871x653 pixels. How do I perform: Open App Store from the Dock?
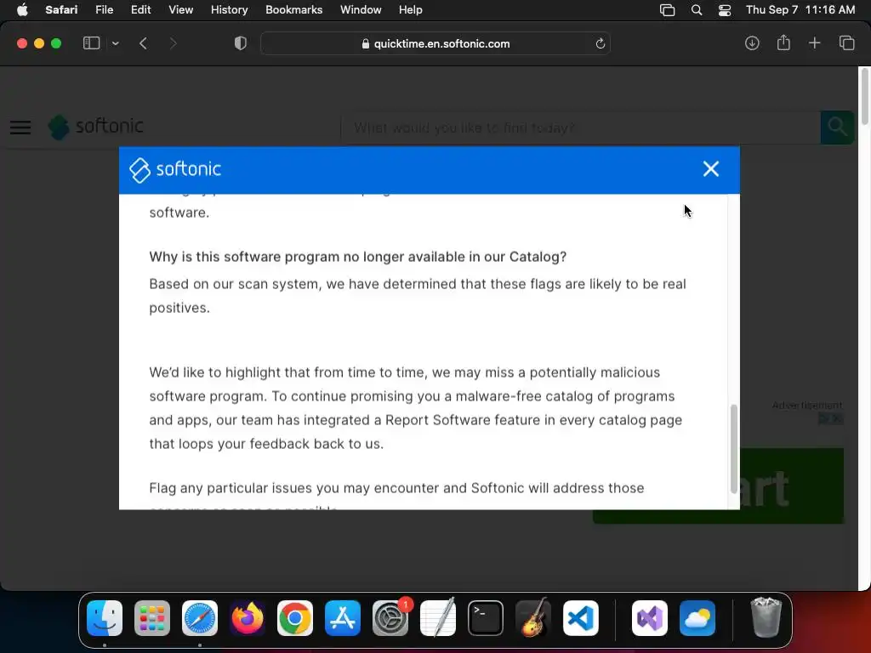click(343, 618)
